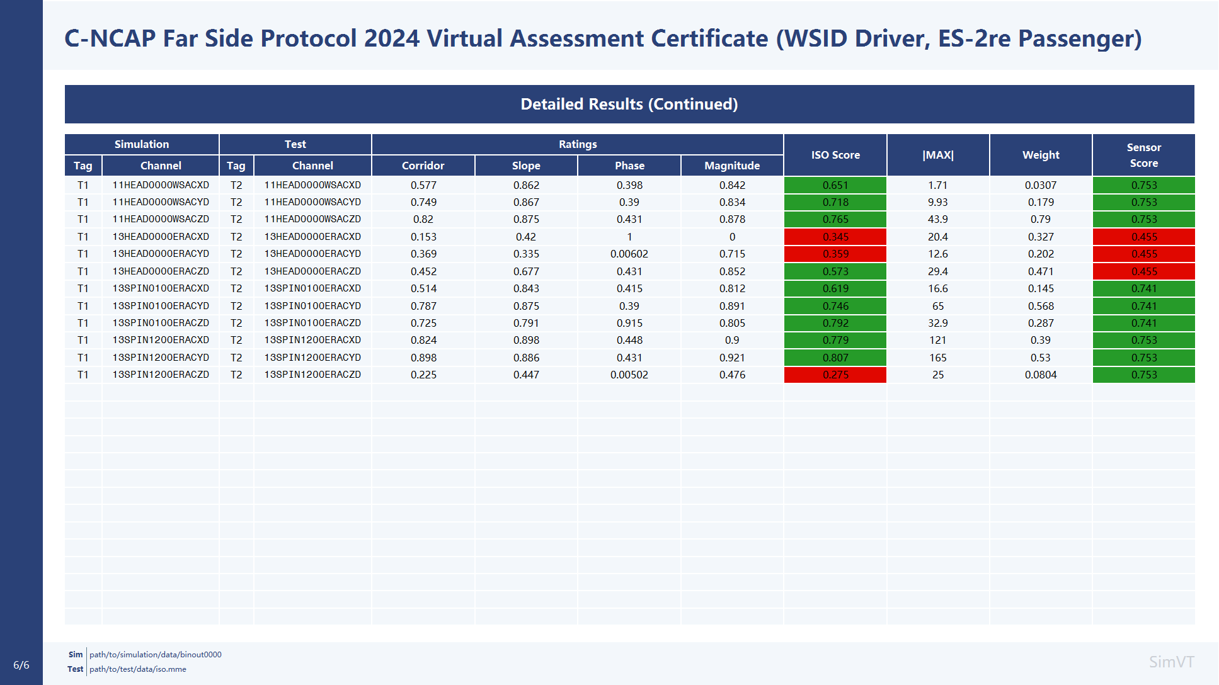Select the ISO Score column header
This screenshot has width=1219, height=685.
835,155
